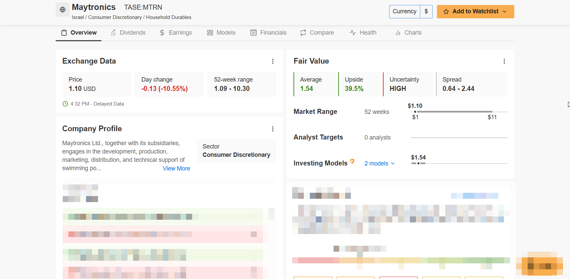Switch to the Dividends tab
The image size is (570, 279).
pos(128,33)
